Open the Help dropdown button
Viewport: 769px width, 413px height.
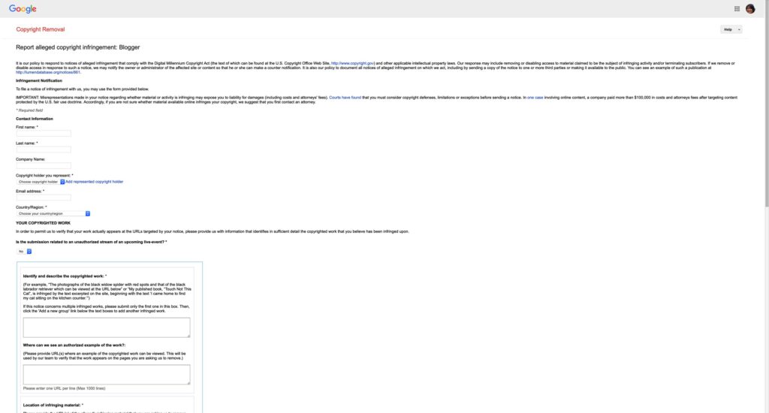731,29
